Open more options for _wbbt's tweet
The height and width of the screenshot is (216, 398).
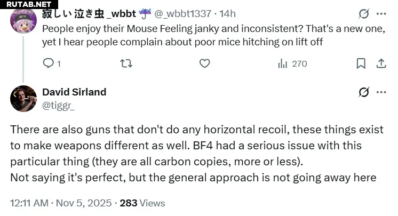(381, 13)
